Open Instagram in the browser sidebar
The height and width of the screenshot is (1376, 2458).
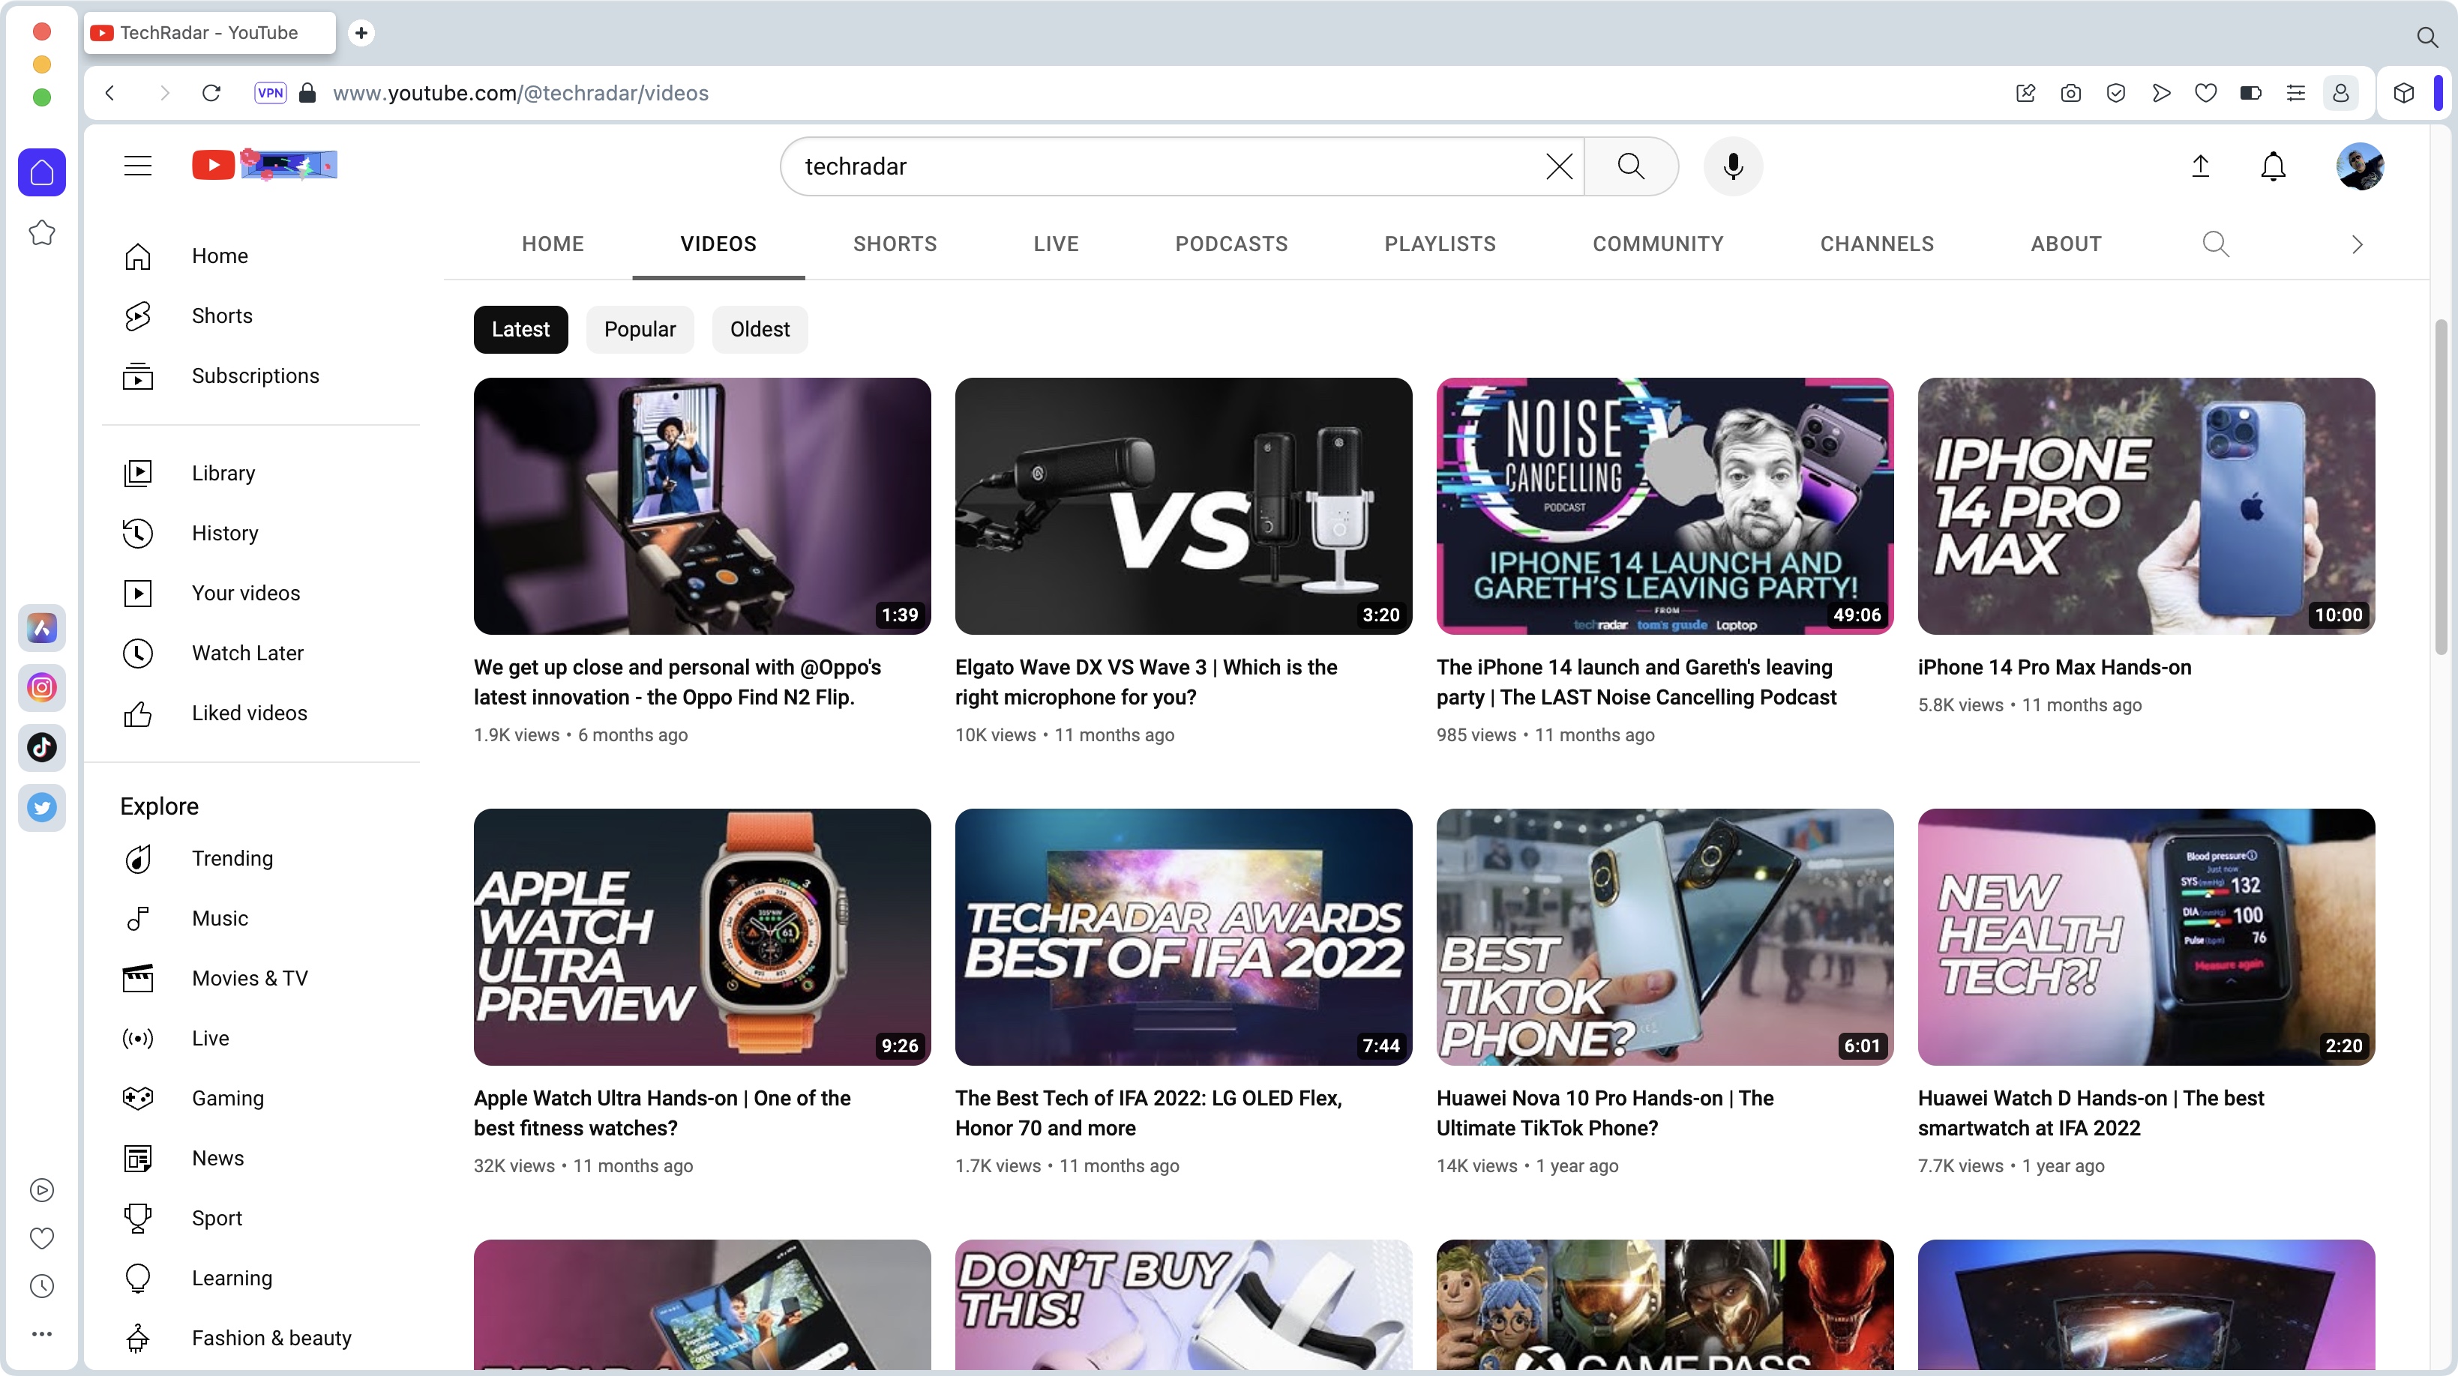point(42,689)
